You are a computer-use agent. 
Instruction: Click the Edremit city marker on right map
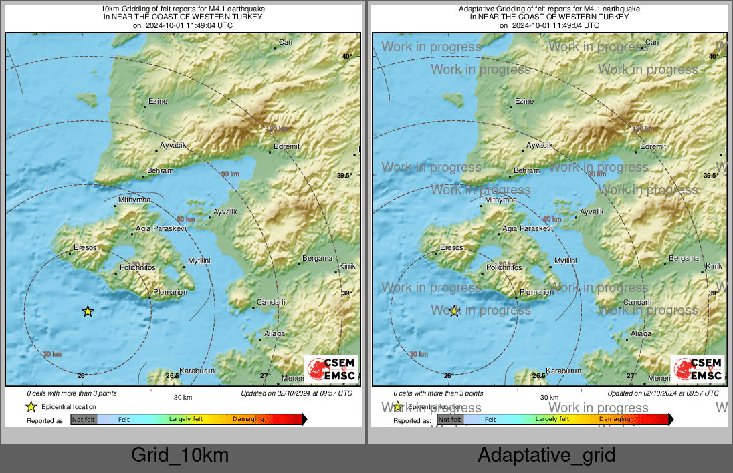click(636, 152)
